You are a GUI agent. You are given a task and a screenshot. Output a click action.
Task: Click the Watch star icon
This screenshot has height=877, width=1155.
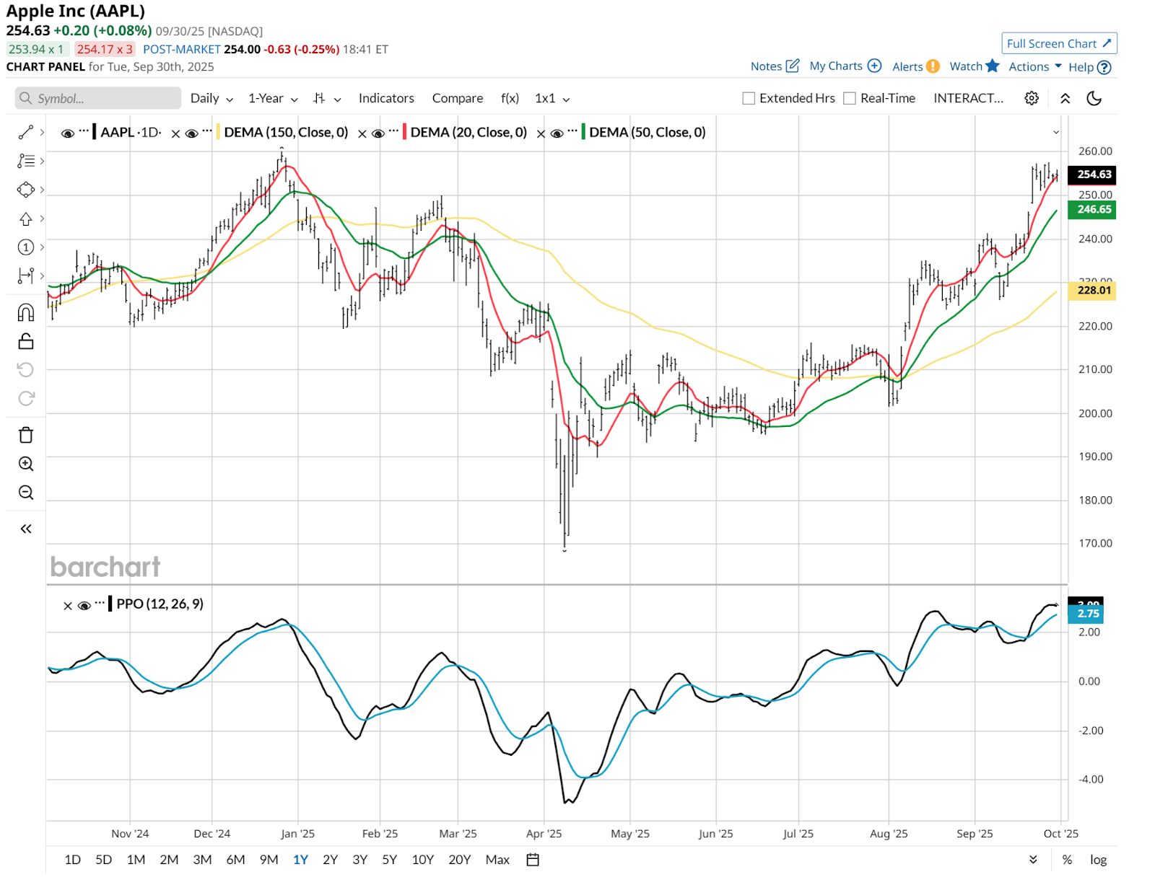click(993, 66)
